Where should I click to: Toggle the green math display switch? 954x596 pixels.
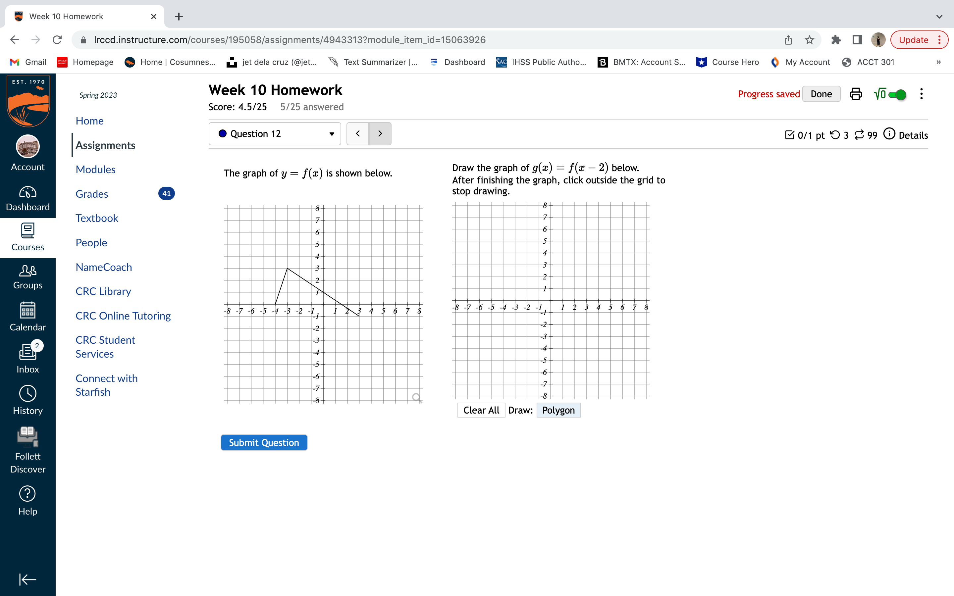pyautogui.click(x=897, y=95)
